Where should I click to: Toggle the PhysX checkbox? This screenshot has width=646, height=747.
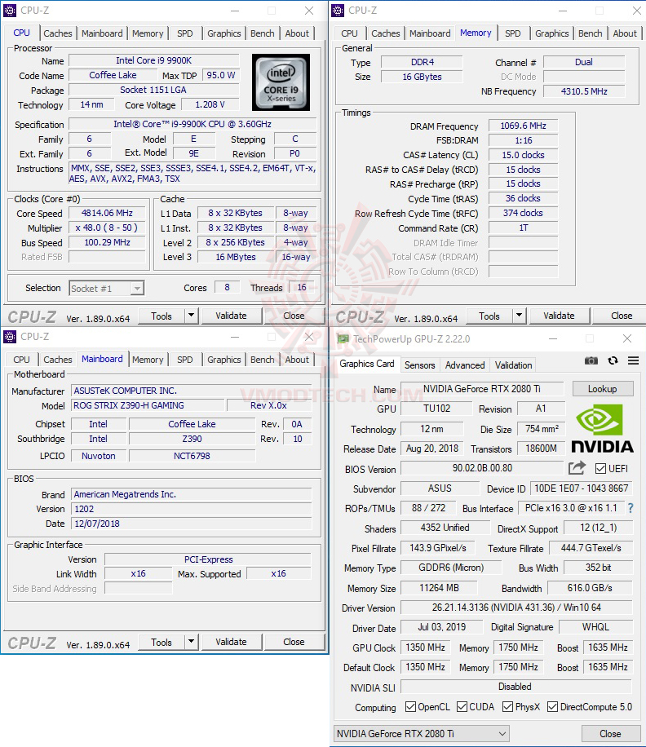click(508, 706)
